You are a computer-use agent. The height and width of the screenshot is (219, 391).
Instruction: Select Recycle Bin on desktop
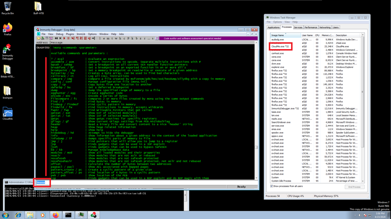[7, 8]
